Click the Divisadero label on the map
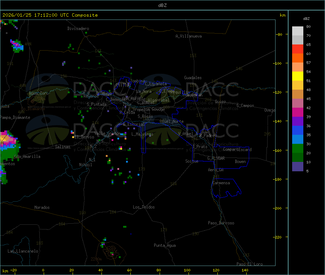Viewport: 325px width, 275px height. 78,29
